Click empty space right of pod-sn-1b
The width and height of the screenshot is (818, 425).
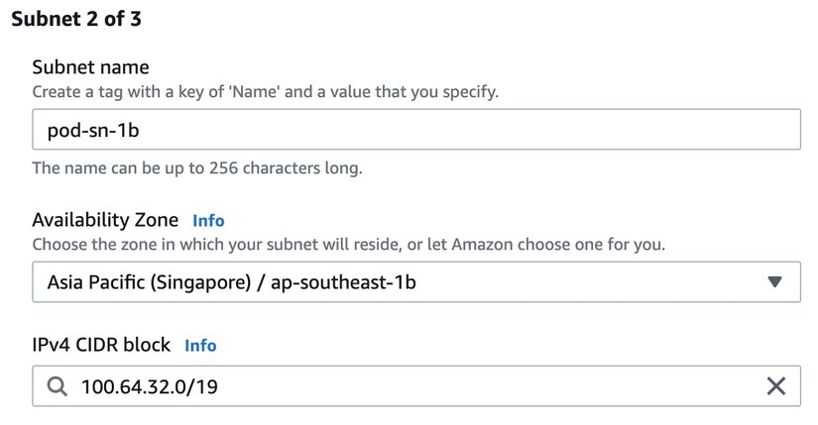coord(496,130)
